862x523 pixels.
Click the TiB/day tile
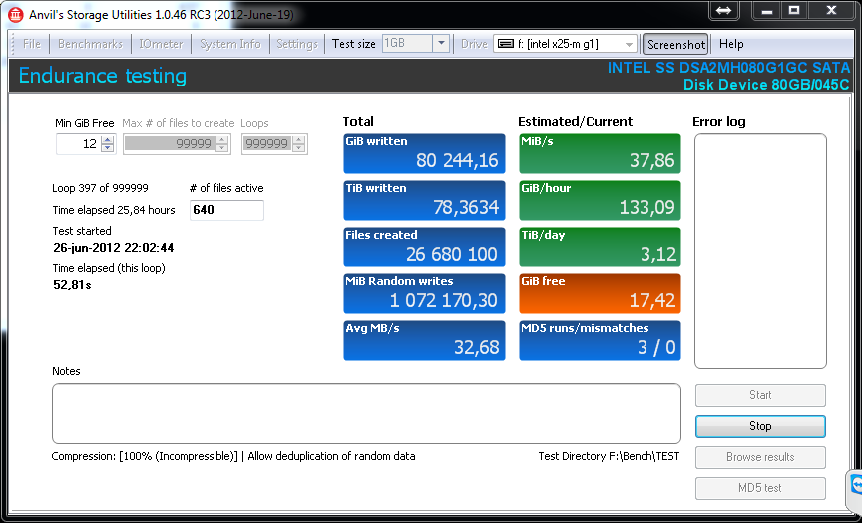tap(600, 247)
